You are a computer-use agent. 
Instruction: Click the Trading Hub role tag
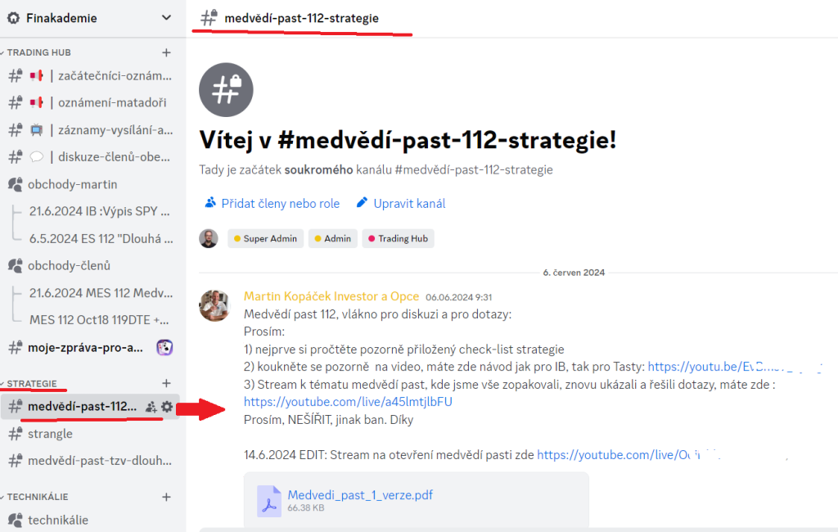[x=399, y=238]
